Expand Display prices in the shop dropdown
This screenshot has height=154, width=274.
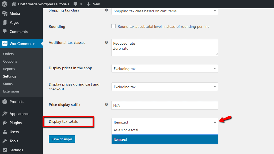pyautogui.click(x=165, y=69)
